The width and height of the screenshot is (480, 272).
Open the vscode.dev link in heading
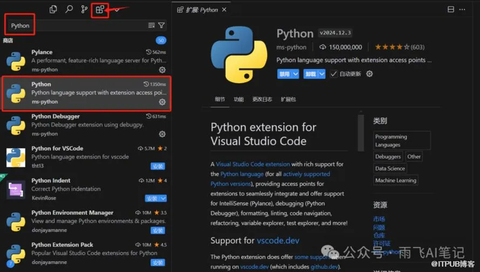click(x=278, y=240)
